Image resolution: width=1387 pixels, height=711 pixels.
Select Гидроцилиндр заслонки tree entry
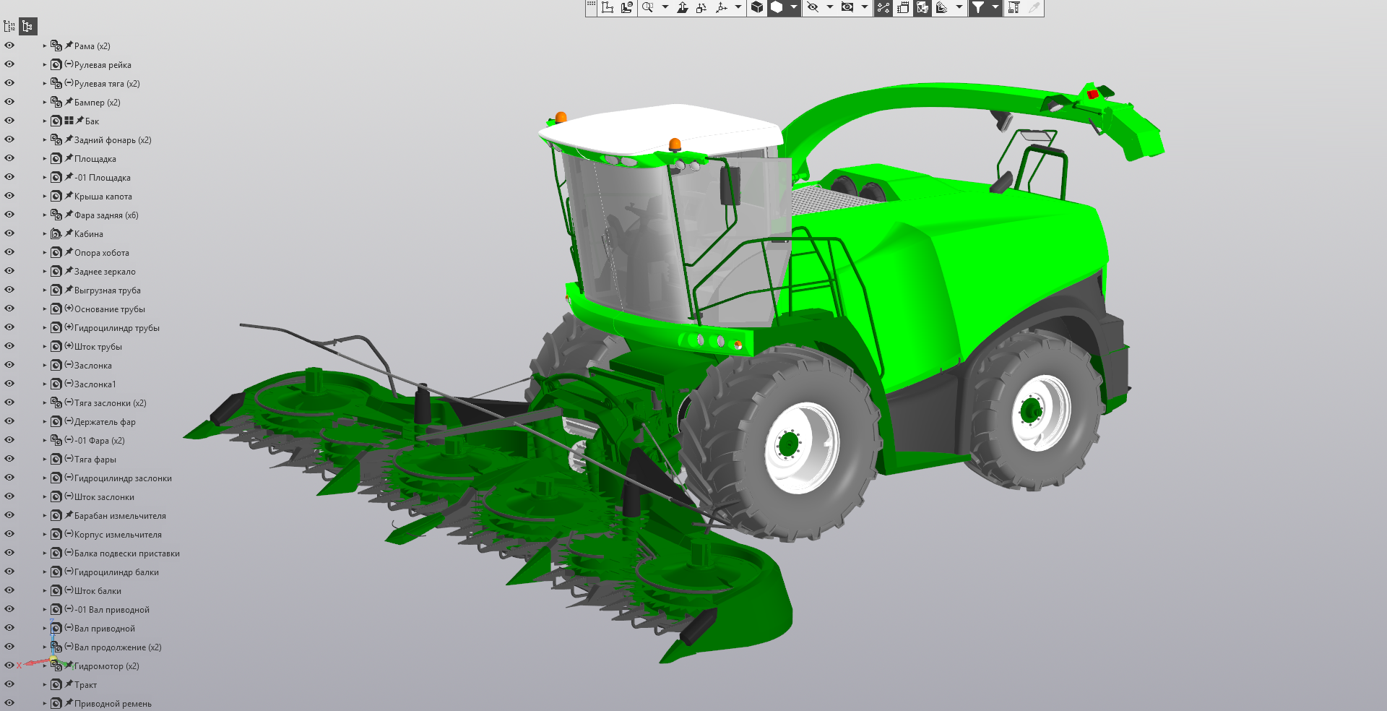123,478
